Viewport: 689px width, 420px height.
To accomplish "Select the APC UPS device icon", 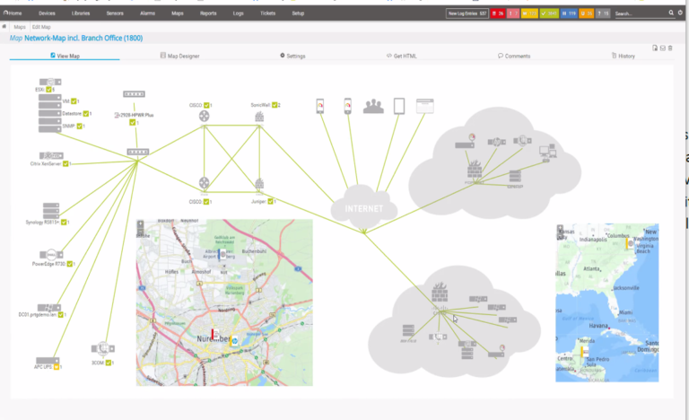I will pos(48,361).
